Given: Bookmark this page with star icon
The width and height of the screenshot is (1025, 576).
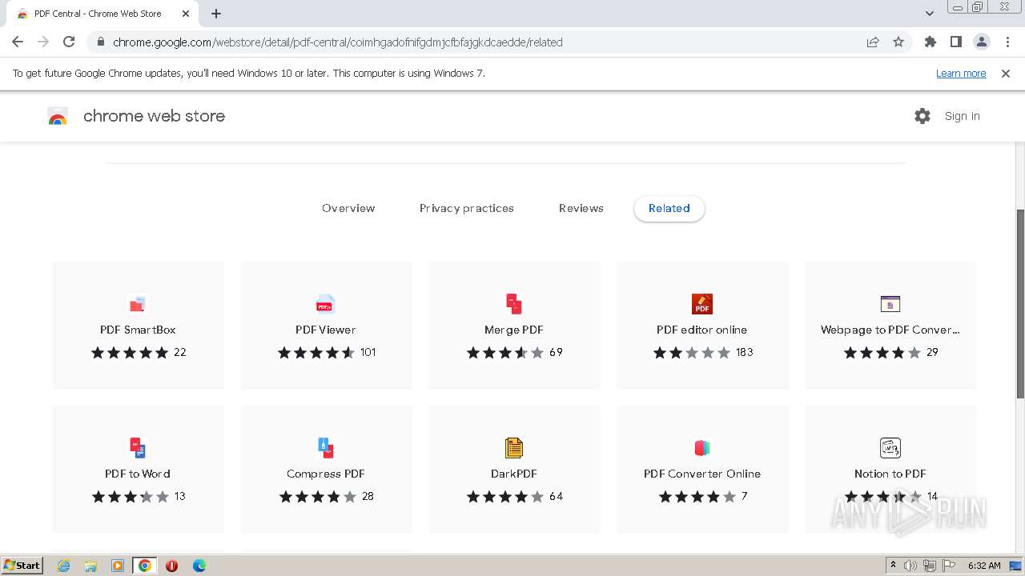Looking at the screenshot, I should click(898, 42).
